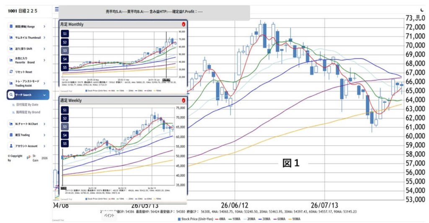Viewport: 429px width, 223px height.
Task: Click the Range calendar icon
Action: click(x=11, y=26)
